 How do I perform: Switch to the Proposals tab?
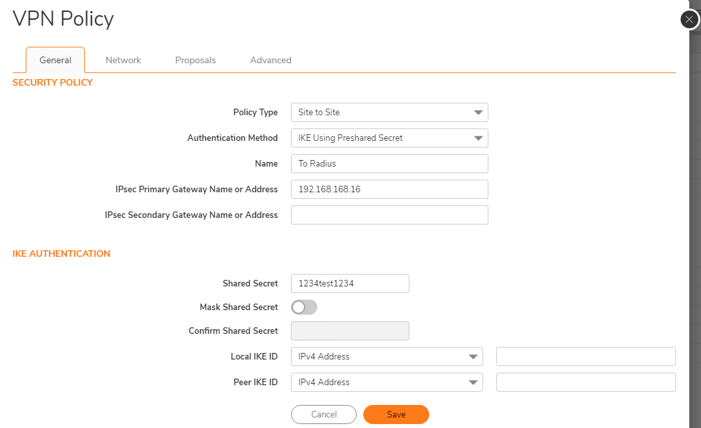click(x=195, y=60)
